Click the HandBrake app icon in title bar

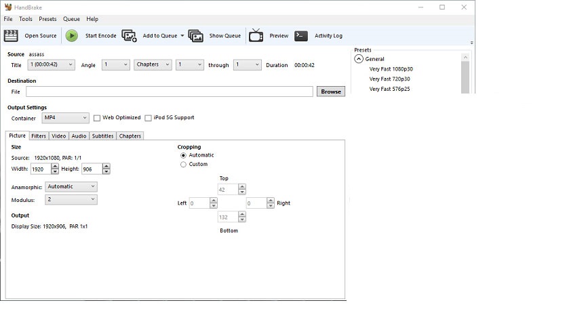tap(8, 7)
